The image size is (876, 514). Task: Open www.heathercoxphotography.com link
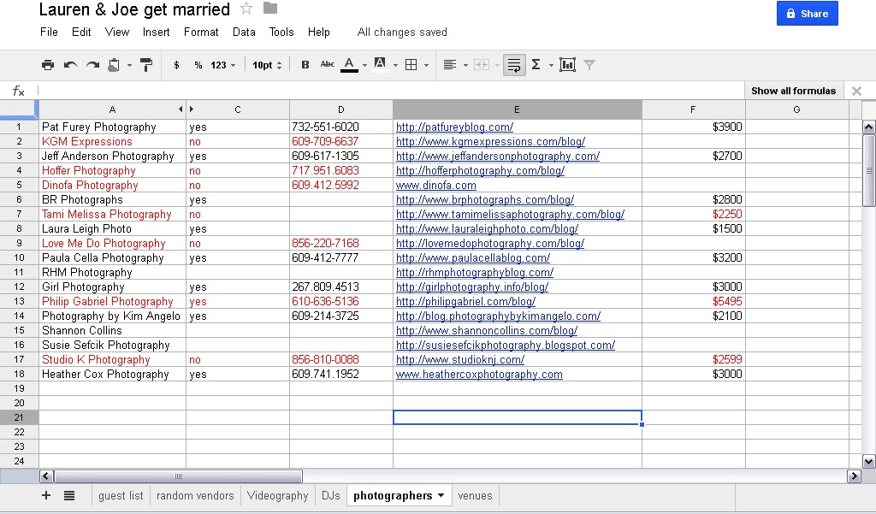479,374
